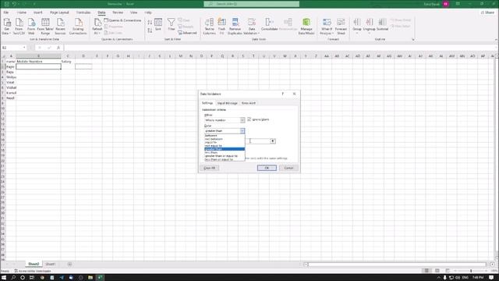Toggle the Ignore blank checkbox

(x=249, y=119)
